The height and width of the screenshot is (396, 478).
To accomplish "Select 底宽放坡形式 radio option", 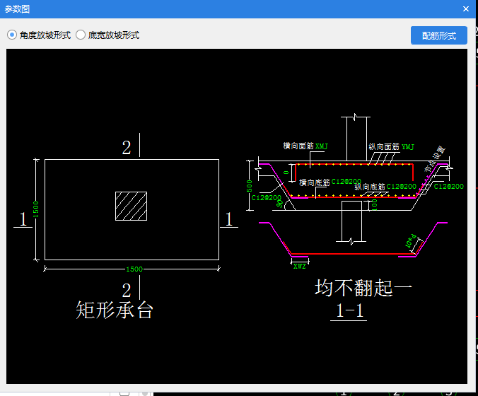I will (107, 35).
